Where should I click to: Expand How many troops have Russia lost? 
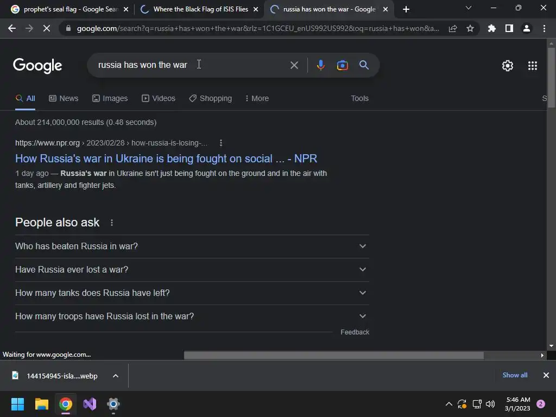point(192,317)
